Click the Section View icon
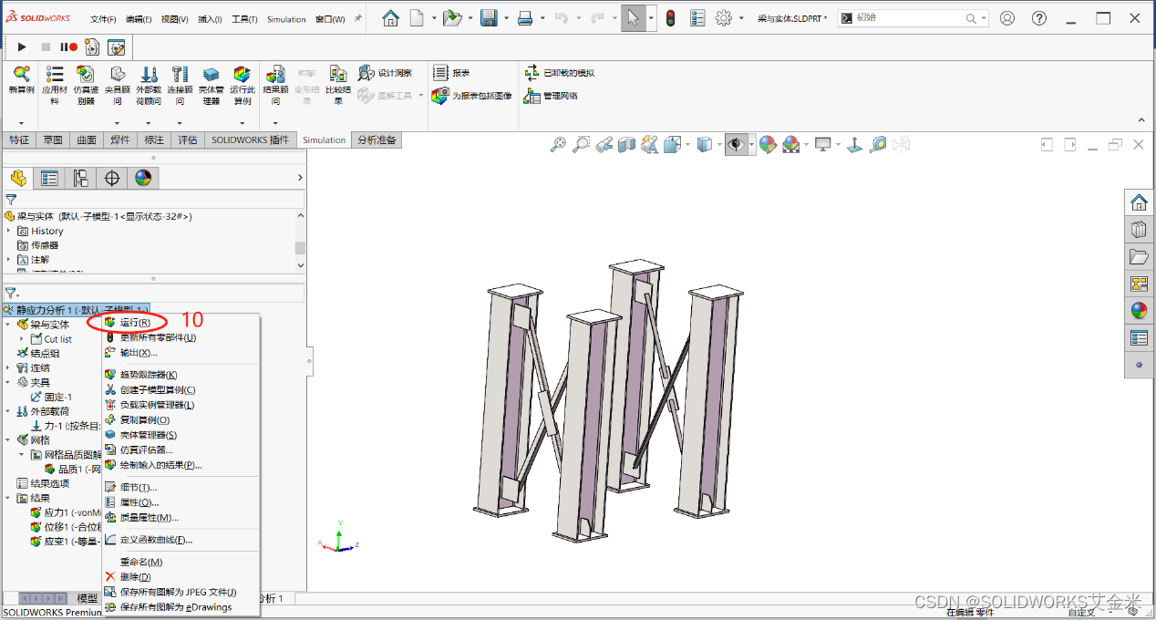 click(x=626, y=144)
